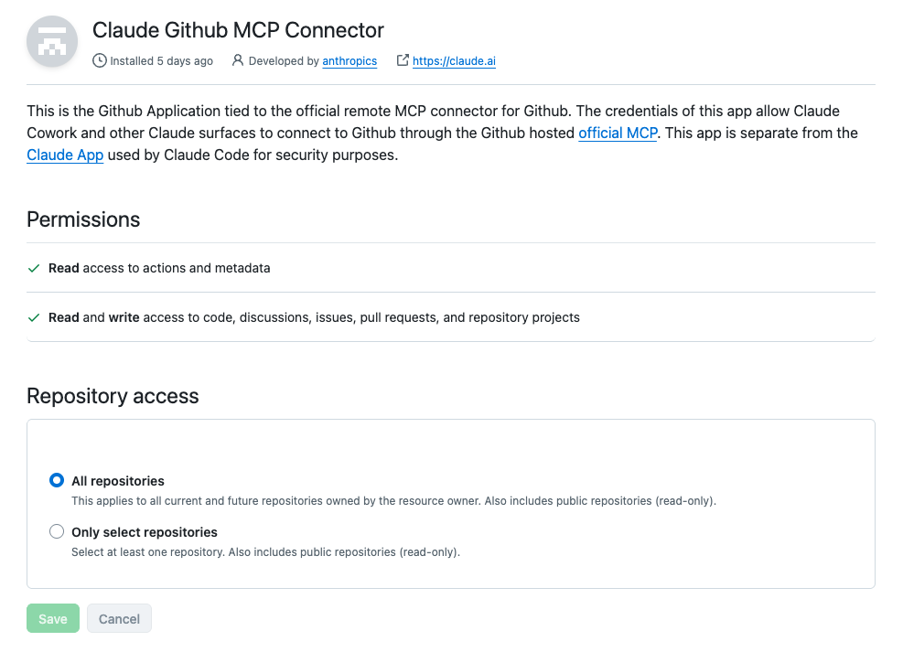Image resolution: width=903 pixels, height=652 pixels.
Task: Follow the Claude App link
Action: click(65, 155)
